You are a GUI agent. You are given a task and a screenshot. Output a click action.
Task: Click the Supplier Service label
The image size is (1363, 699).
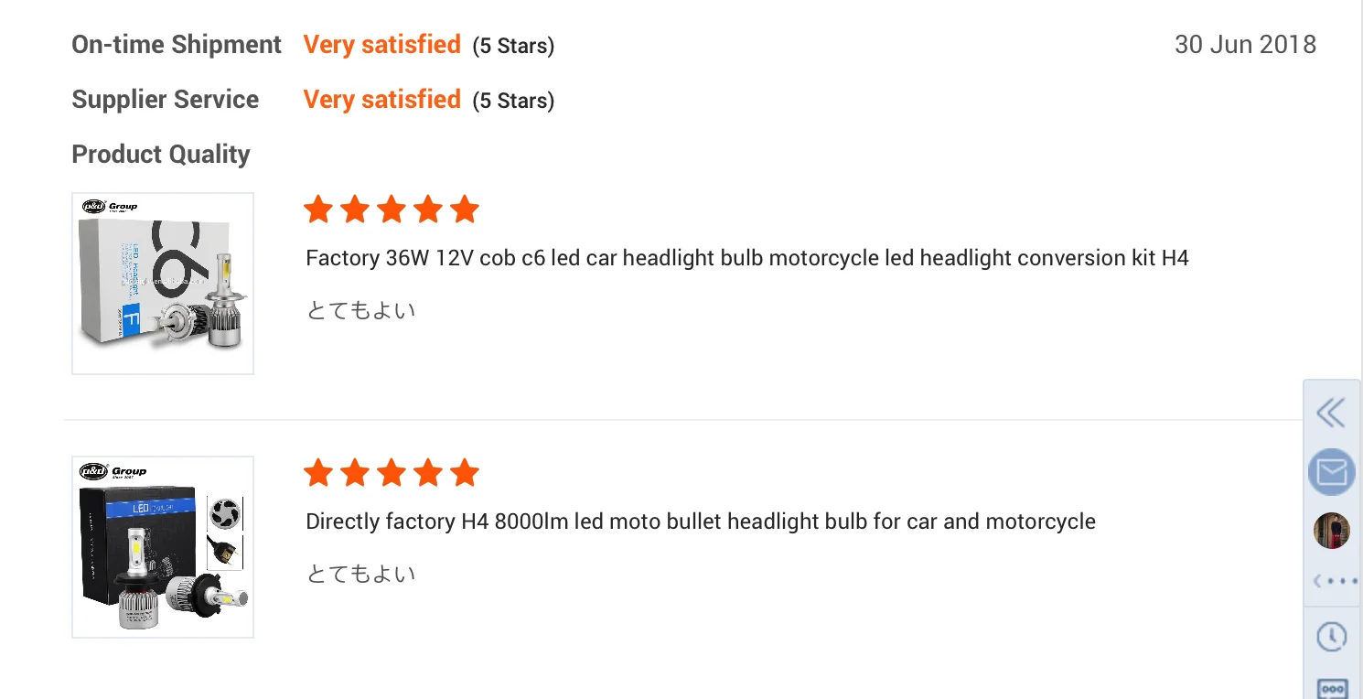166,100
